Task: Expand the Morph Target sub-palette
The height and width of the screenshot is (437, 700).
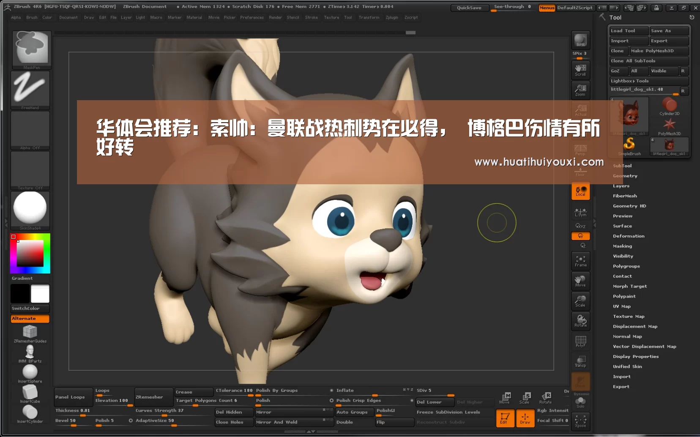Action: pos(630,287)
